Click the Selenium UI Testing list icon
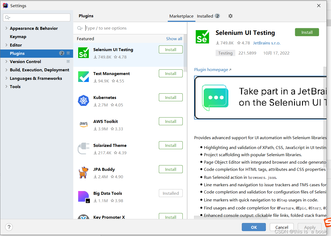The width and height of the screenshot is (331, 236). pyautogui.click(x=83, y=53)
